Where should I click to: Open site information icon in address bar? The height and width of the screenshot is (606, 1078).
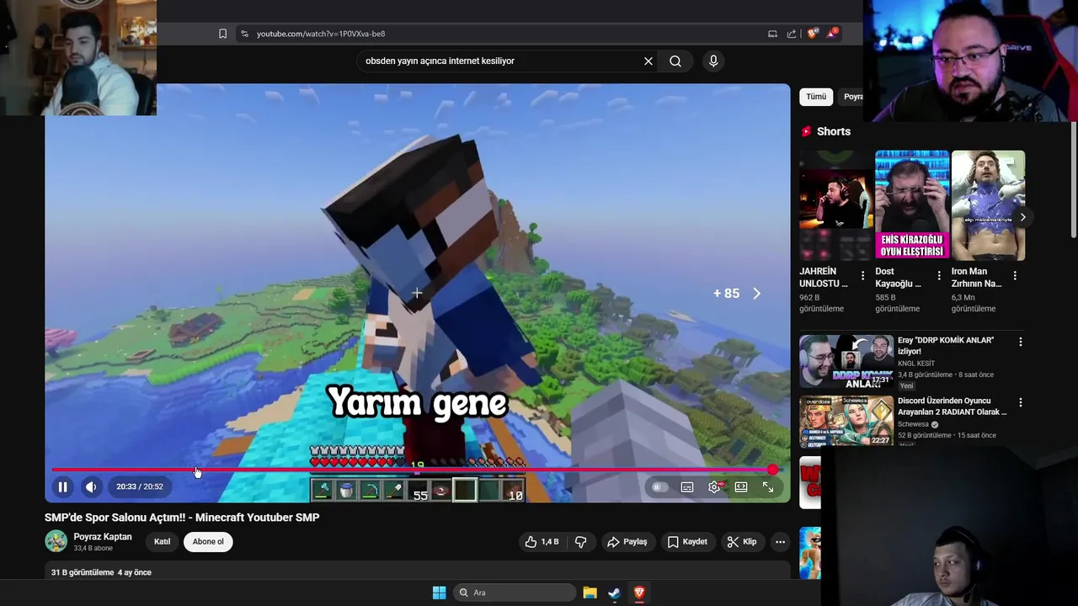(244, 34)
